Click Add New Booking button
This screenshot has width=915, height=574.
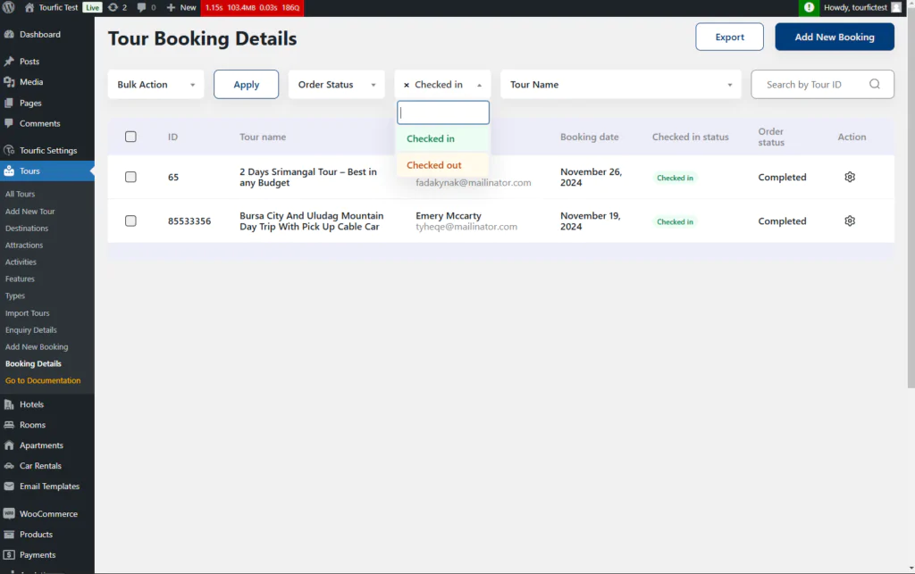coord(835,37)
